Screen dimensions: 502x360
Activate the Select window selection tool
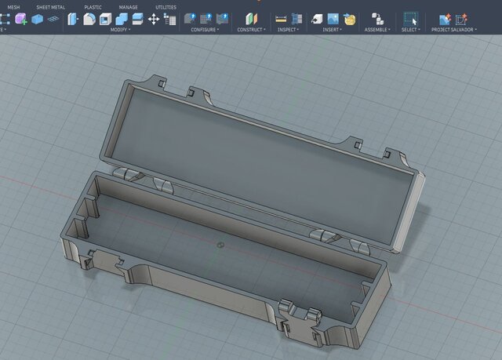pos(410,19)
